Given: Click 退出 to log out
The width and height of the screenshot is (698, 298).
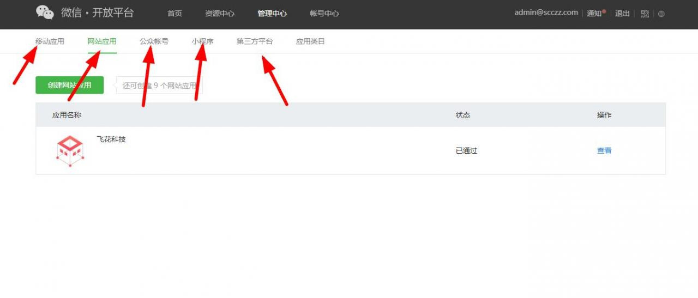Looking at the screenshot, I should click(622, 14).
